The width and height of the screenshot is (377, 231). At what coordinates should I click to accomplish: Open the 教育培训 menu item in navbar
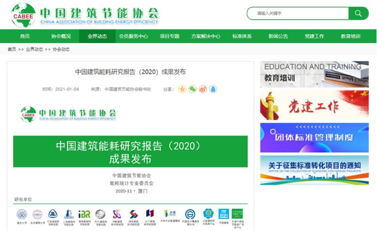(x=350, y=37)
